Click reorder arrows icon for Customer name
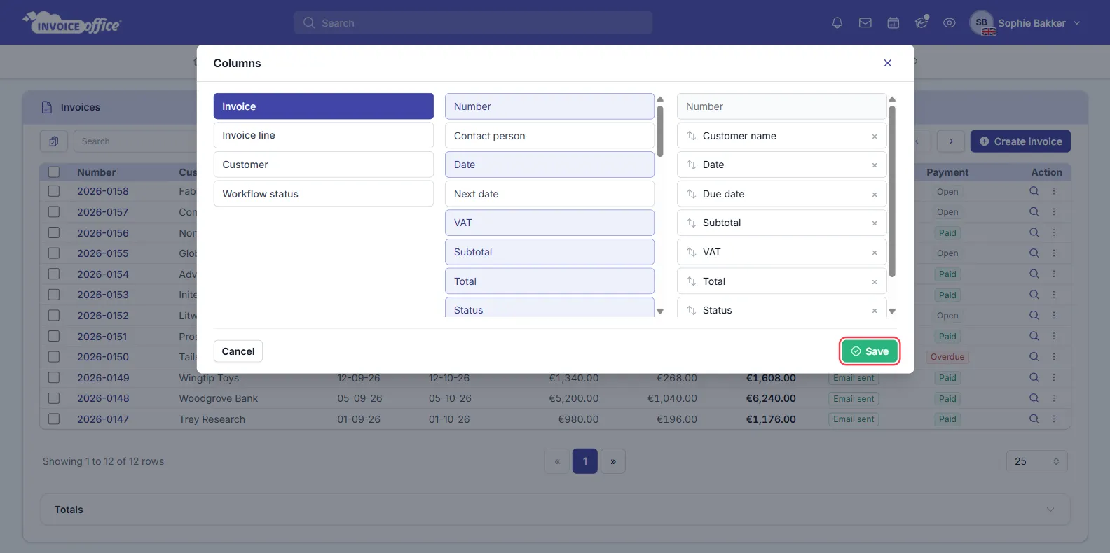This screenshot has height=553, width=1110. [692, 136]
